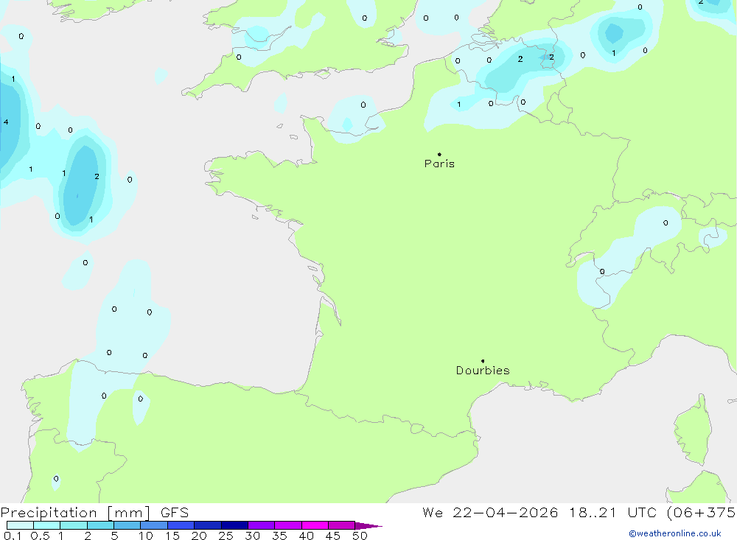Click the 0.1 legend scale value
This screenshot has height=540, width=737.
point(13,536)
